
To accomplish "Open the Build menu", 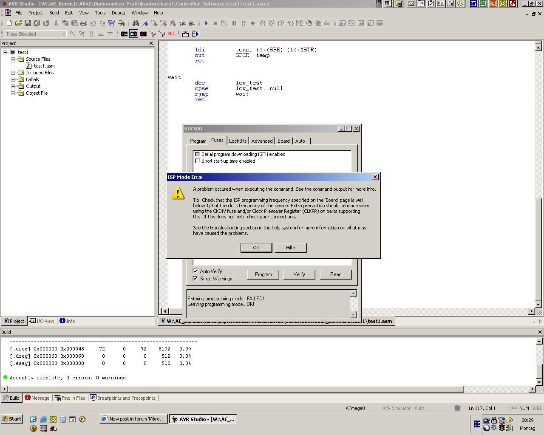I will coord(54,13).
